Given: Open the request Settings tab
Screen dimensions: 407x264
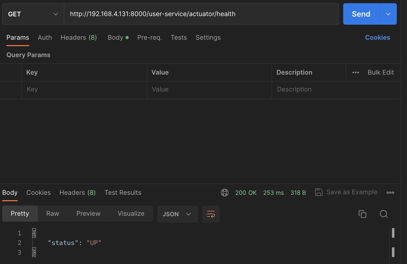Looking at the screenshot, I should coord(208,38).
